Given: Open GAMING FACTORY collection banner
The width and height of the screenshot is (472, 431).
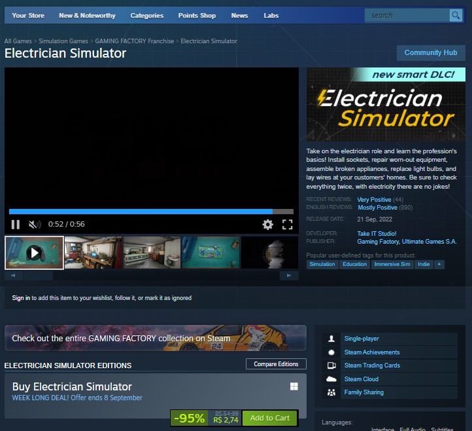Looking at the screenshot, I should (156, 338).
